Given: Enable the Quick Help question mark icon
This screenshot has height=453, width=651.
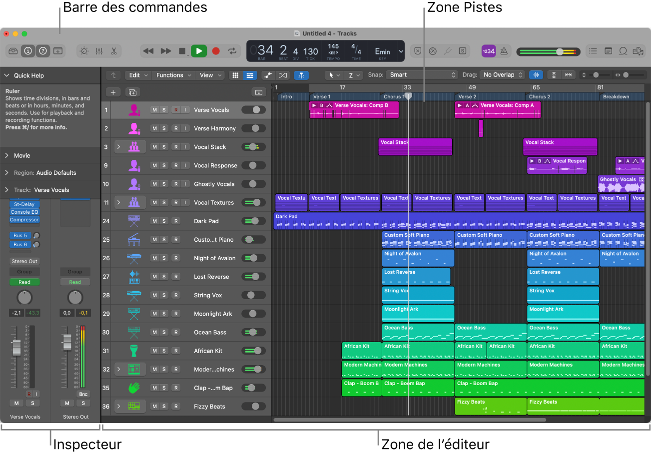Looking at the screenshot, I should [x=43, y=51].
